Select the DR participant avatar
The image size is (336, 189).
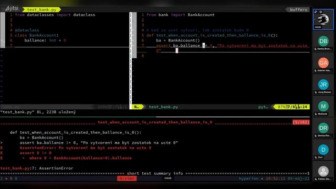tap(323, 128)
